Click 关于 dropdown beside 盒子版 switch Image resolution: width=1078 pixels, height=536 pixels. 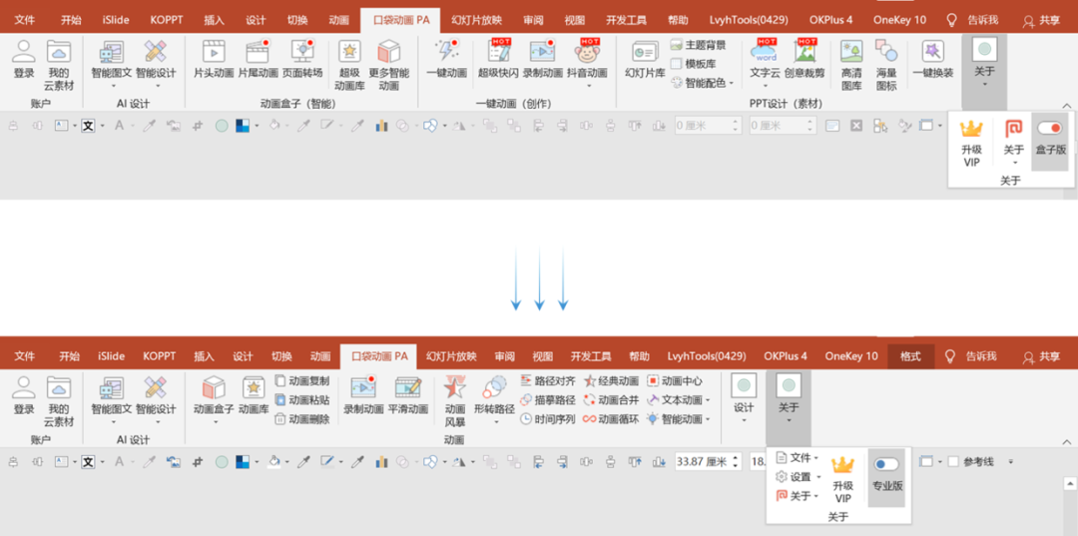click(1014, 143)
